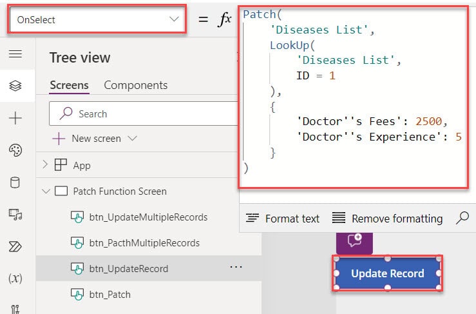Open the Advanced tools icon
Viewport: 476px width, 314px height.
[15, 309]
